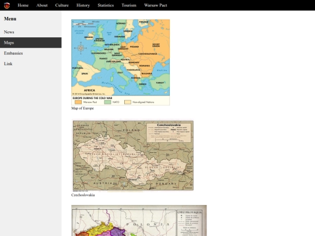Visit the Tourism page
The width and height of the screenshot is (315, 236).
[x=129, y=5]
